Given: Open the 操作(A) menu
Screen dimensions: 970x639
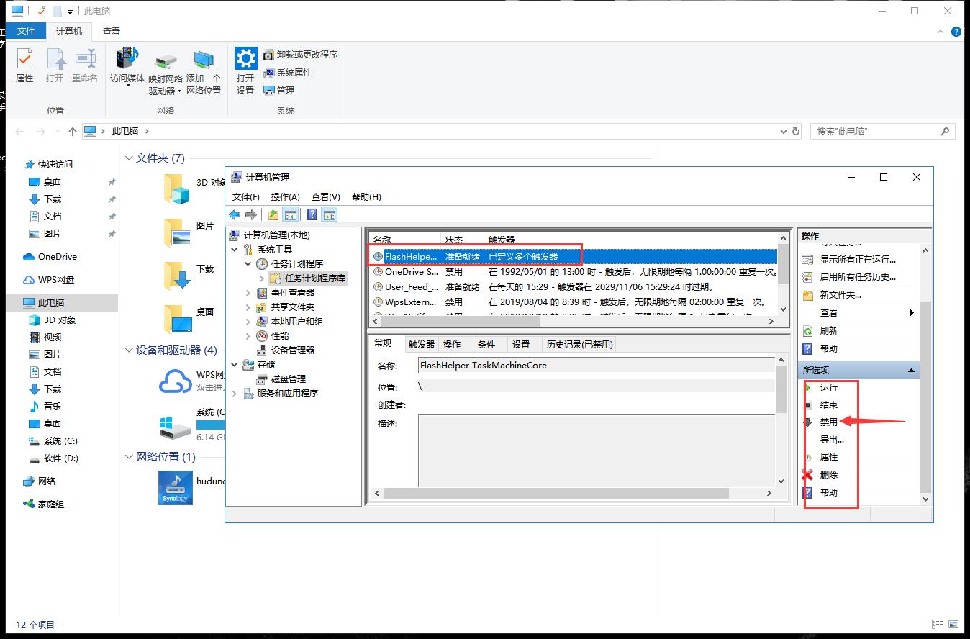Looking at the screenshot, I should tap(285, 196).
